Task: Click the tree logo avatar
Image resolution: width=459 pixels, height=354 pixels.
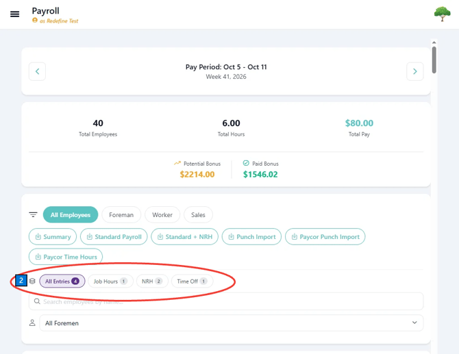Action: point(442,14)
